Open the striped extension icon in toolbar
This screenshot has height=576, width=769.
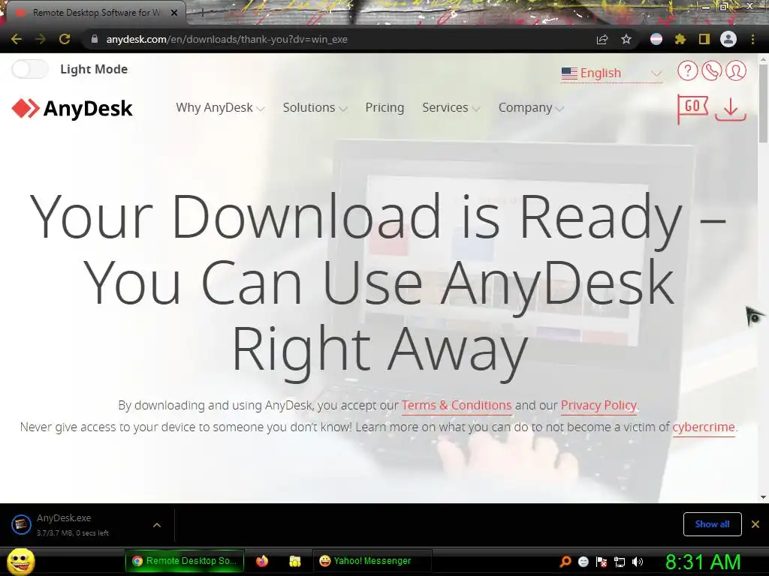click(x=656, y=39)
